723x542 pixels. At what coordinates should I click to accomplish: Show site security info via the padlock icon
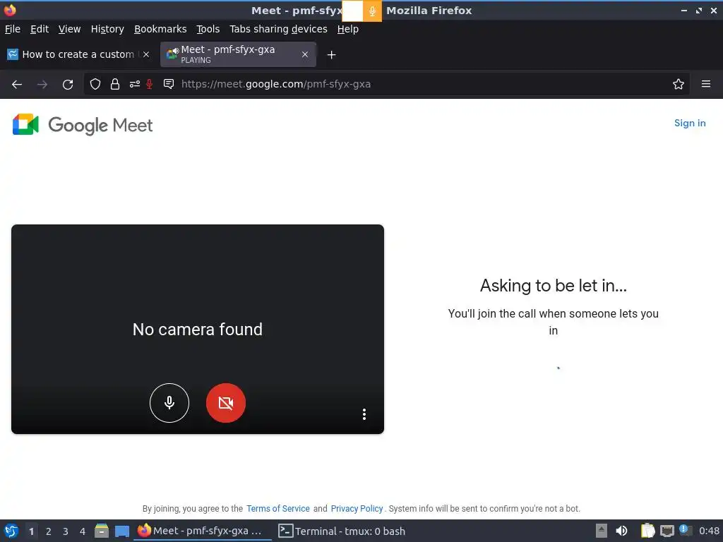pyautogui.click(x=115, y=84)
